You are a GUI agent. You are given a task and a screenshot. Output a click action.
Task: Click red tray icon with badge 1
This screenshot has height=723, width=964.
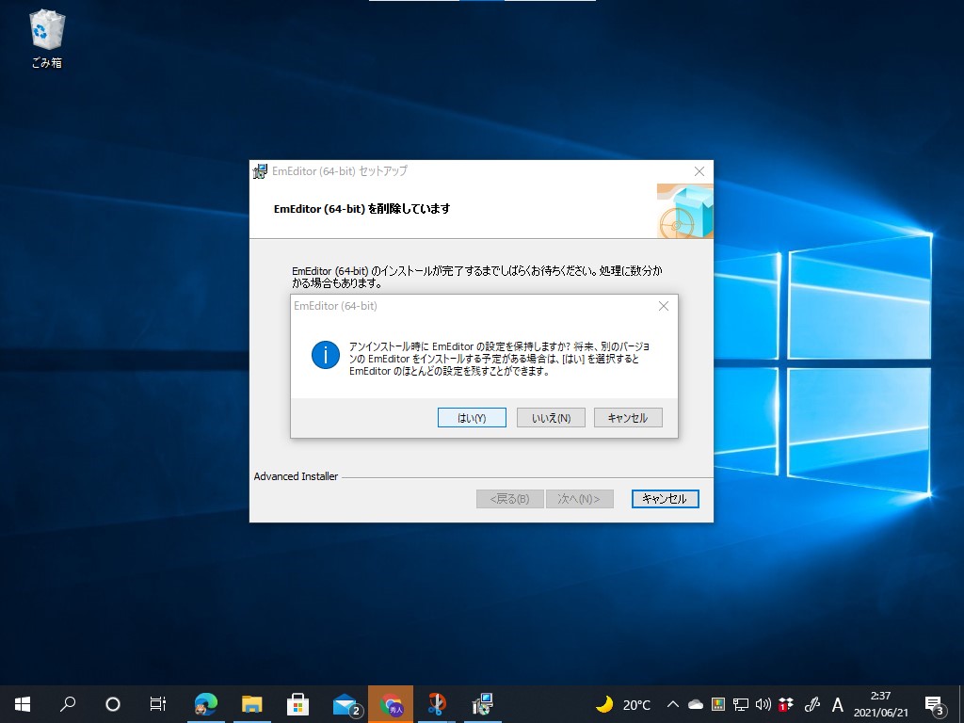(x=786, y=704)
